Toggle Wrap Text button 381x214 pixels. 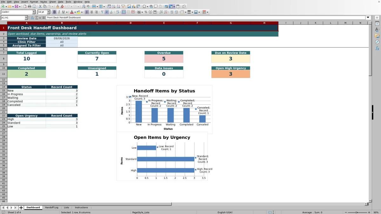click(x=117, y=12)
